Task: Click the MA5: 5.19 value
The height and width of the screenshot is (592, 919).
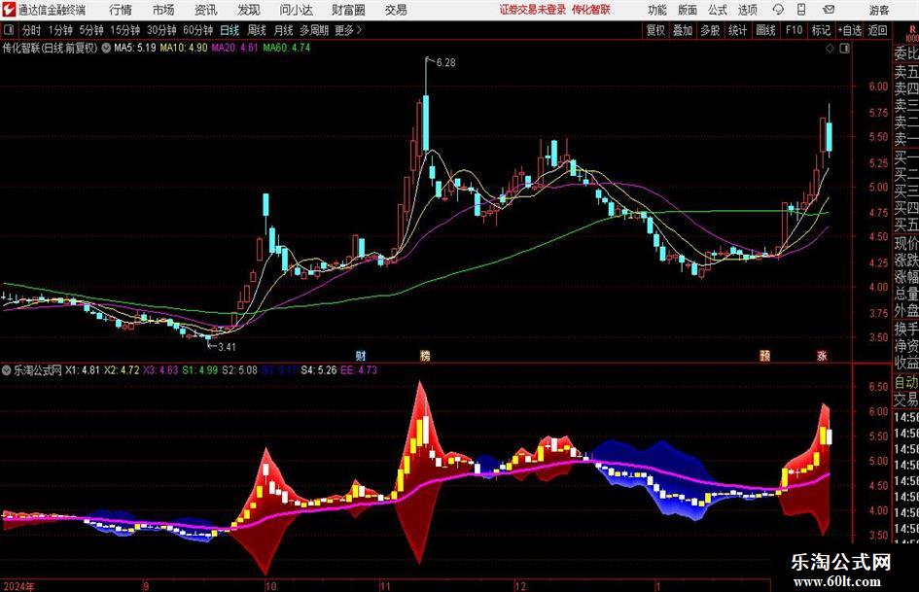Action: [x=135, y=48]
